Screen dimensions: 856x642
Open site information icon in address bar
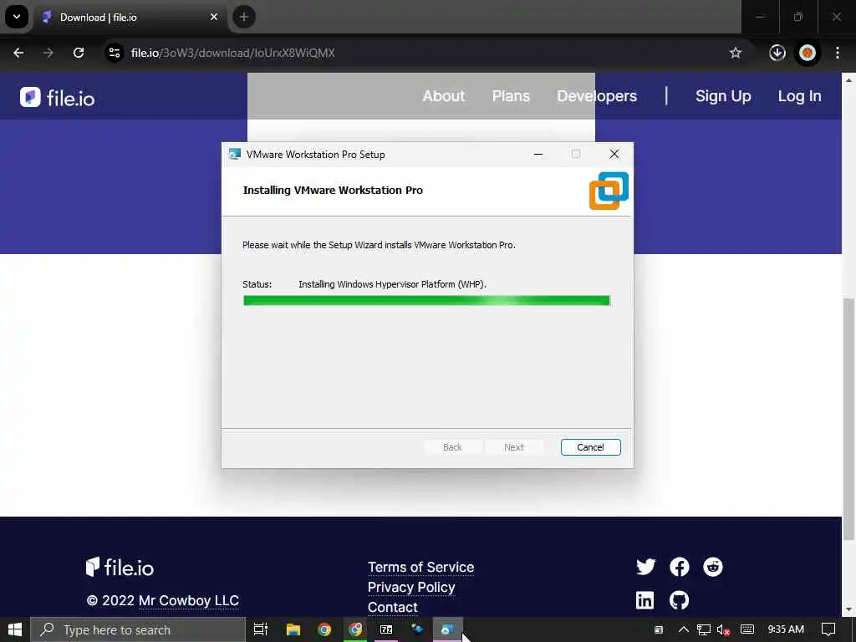pos(114,53)
